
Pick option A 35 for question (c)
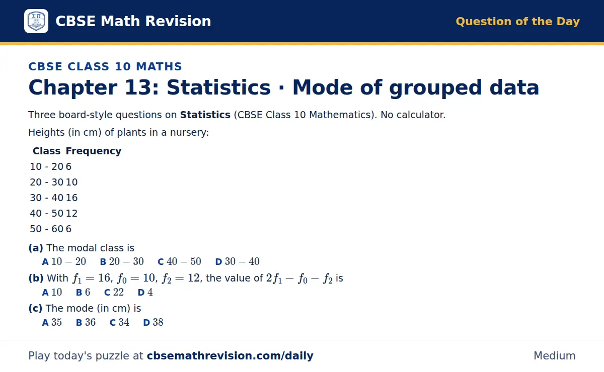[52, 322]
